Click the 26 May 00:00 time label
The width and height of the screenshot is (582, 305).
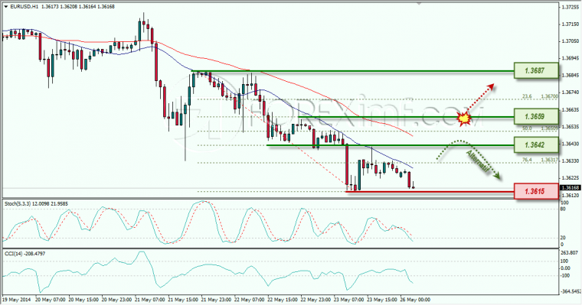coord(414,300)
